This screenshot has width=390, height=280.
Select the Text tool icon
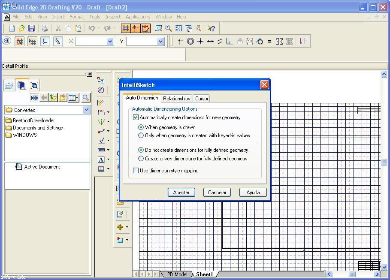(101, 160)
